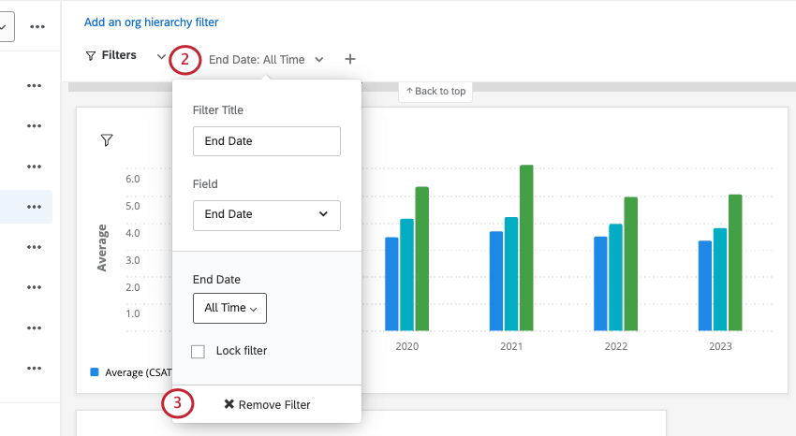Click the Filters funnel icon
This screenshot has width=796, height=436.
pos(90,56)
